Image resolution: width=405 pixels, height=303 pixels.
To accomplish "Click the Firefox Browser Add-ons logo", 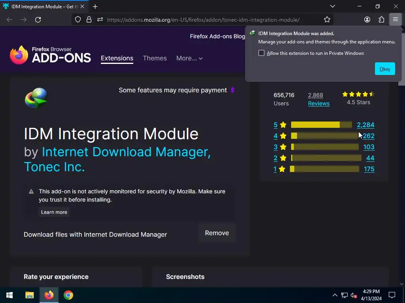I will click(x=50, y=55).
